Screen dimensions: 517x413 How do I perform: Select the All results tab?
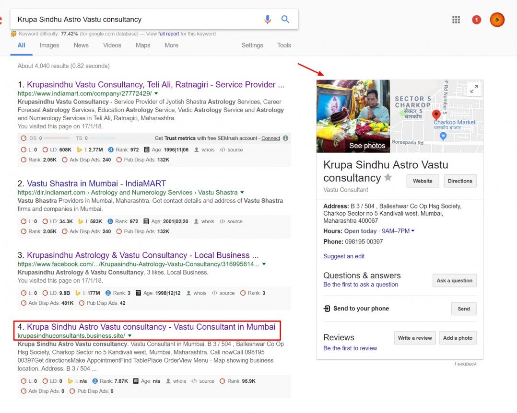click(22, 45)
